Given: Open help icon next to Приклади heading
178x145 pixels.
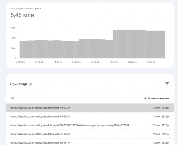Looking at the screenshot, I should click(x=30, y=84).
